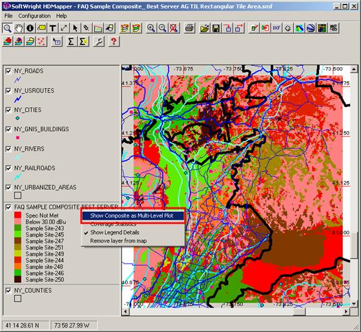Print the map with printer icon
Image resolution: width=361 pixels, height=332 pixels.
[x=189, y=28]
